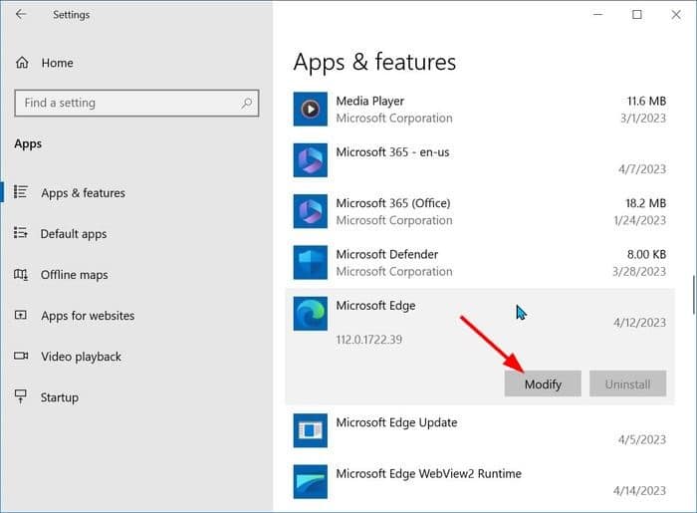
Task: Open Default apps section
Action: pyautogui.click(x=74, y=234)
